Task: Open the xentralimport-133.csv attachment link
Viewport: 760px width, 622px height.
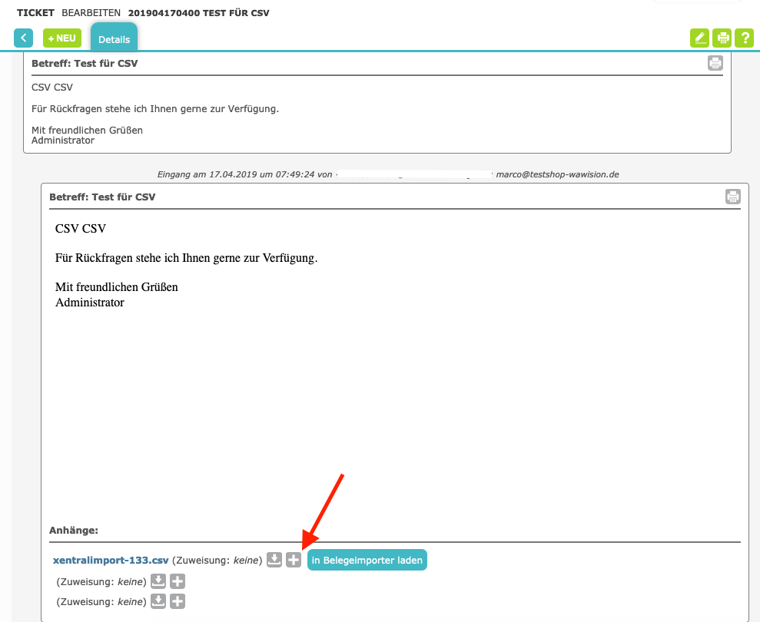Action: click(111, 561)
